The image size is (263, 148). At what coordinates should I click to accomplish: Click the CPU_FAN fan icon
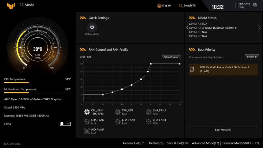(87, 112)
